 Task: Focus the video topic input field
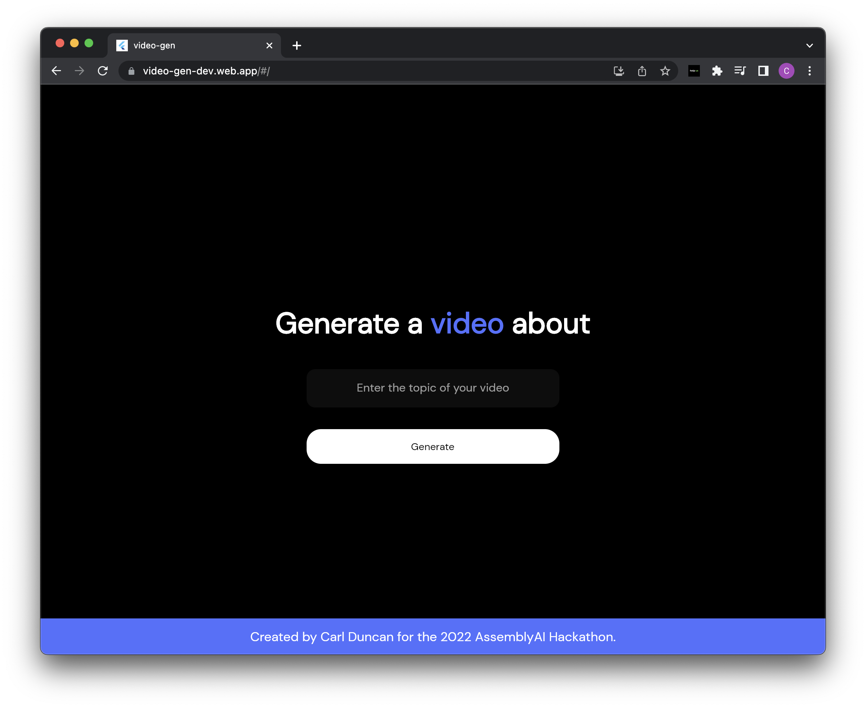433,388
